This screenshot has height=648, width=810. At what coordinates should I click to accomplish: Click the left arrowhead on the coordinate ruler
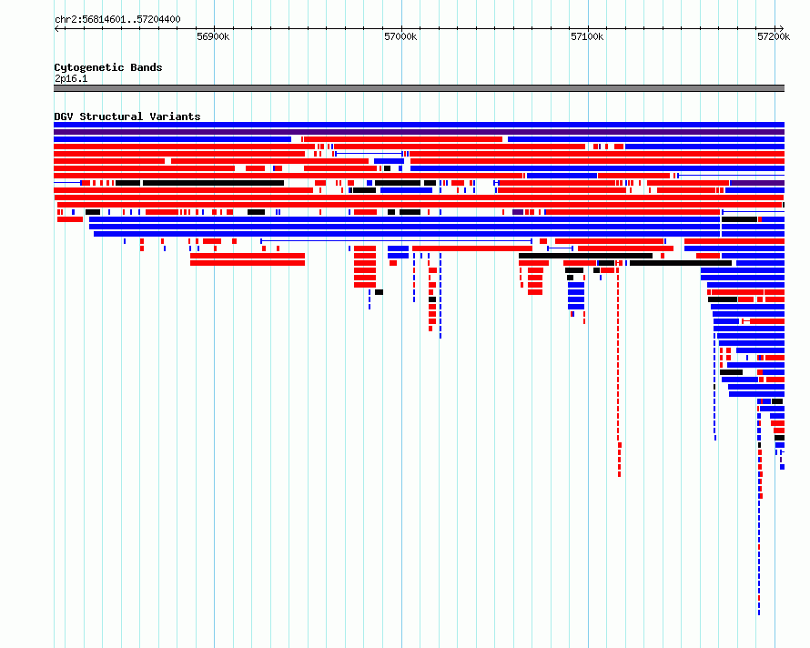tap(56, 29)
